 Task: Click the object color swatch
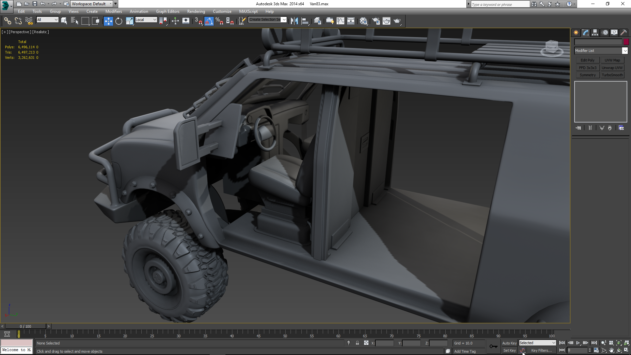click(626, 42)
